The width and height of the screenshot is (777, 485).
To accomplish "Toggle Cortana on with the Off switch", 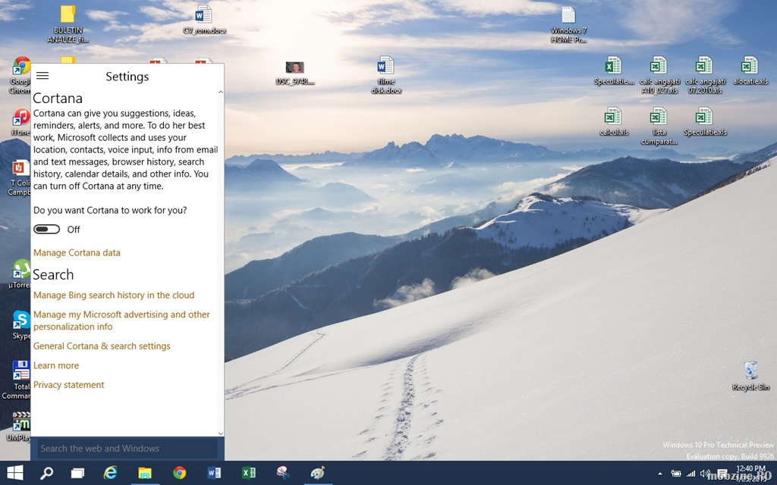I will point(46,229).
